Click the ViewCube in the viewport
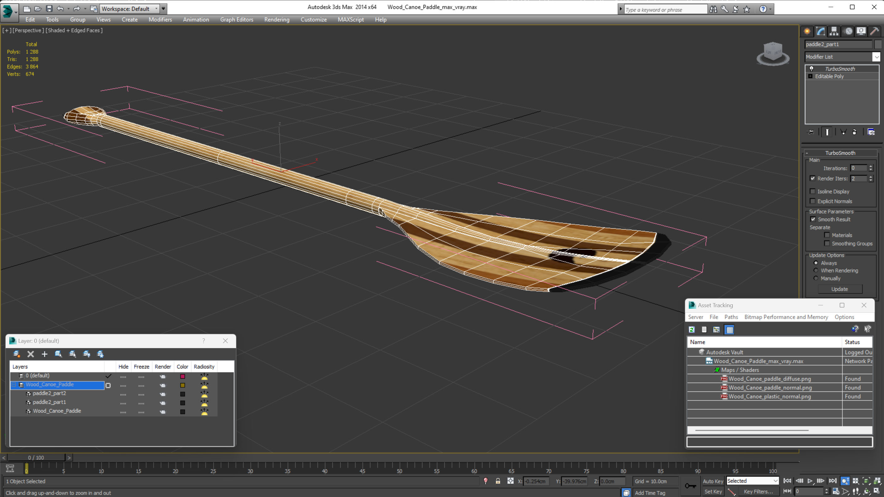The image size is (884, 497). point(773,54)
